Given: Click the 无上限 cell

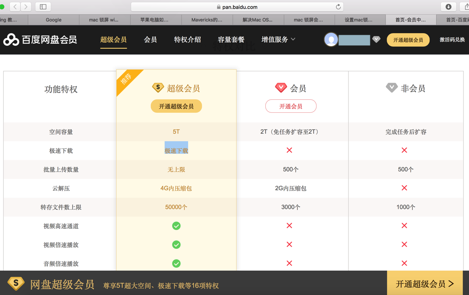Looking at the screenshot, I should coord(176,169).
